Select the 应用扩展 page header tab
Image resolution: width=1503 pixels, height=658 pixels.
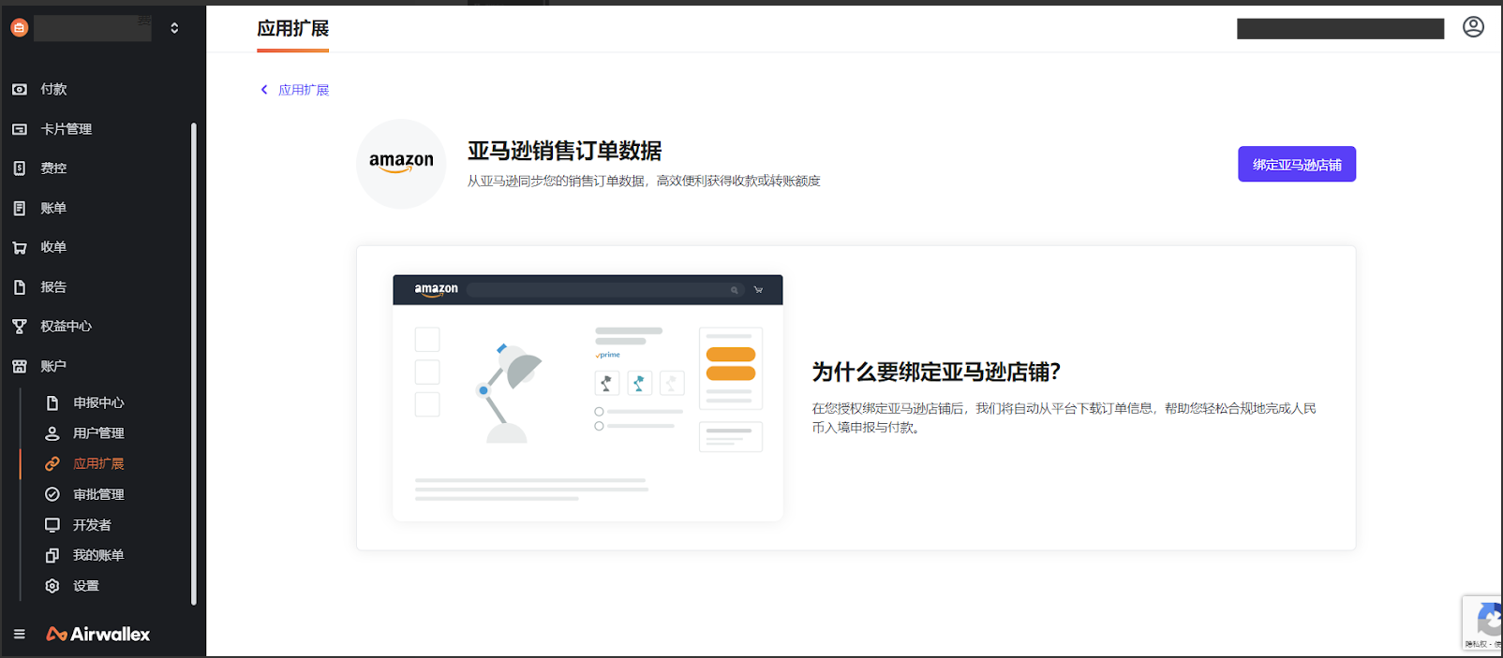pyautogui.click(x=293, y=29)
